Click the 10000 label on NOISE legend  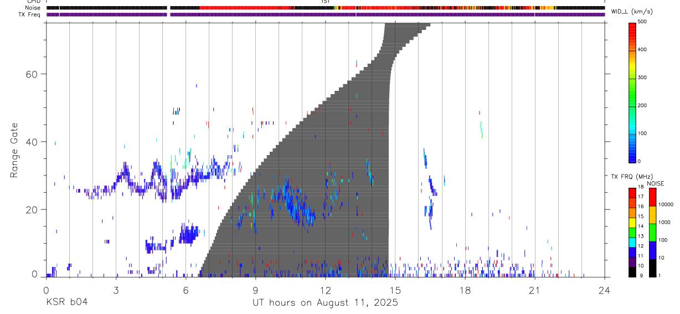tap(665, 204)
